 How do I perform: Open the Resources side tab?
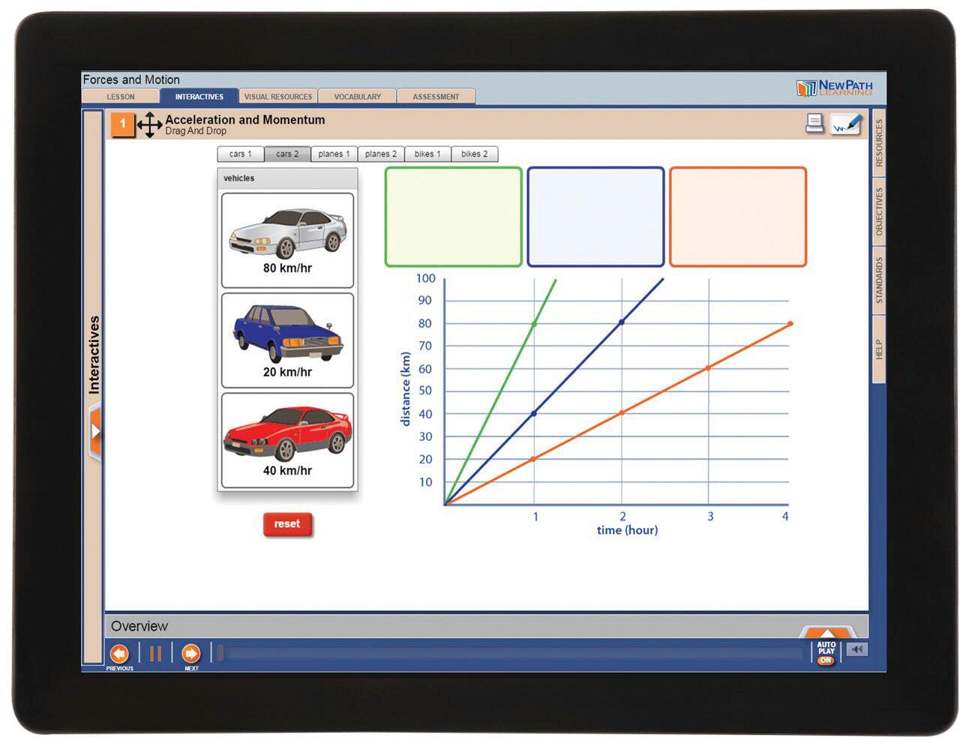(879, 142)
